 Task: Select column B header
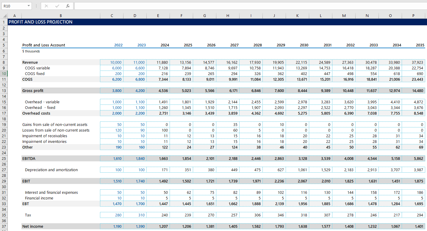pyautogui.click(x=61, y=16)
